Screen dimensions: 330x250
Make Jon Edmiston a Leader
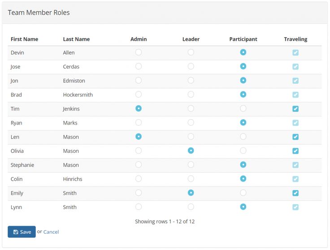coord(191,80)
